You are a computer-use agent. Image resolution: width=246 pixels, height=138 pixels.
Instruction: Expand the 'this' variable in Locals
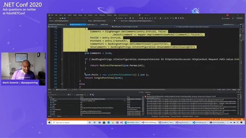pyautogui.click(x=49, y=99)
